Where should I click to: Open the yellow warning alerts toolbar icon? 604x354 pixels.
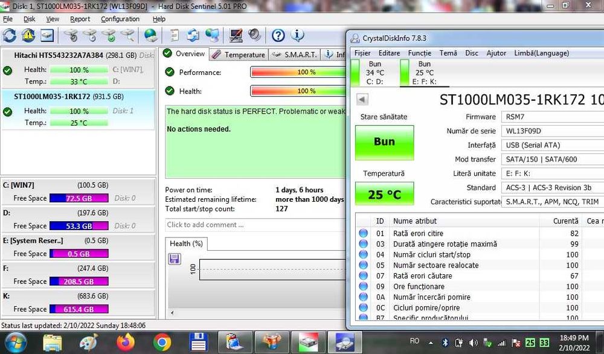point(28,36)
